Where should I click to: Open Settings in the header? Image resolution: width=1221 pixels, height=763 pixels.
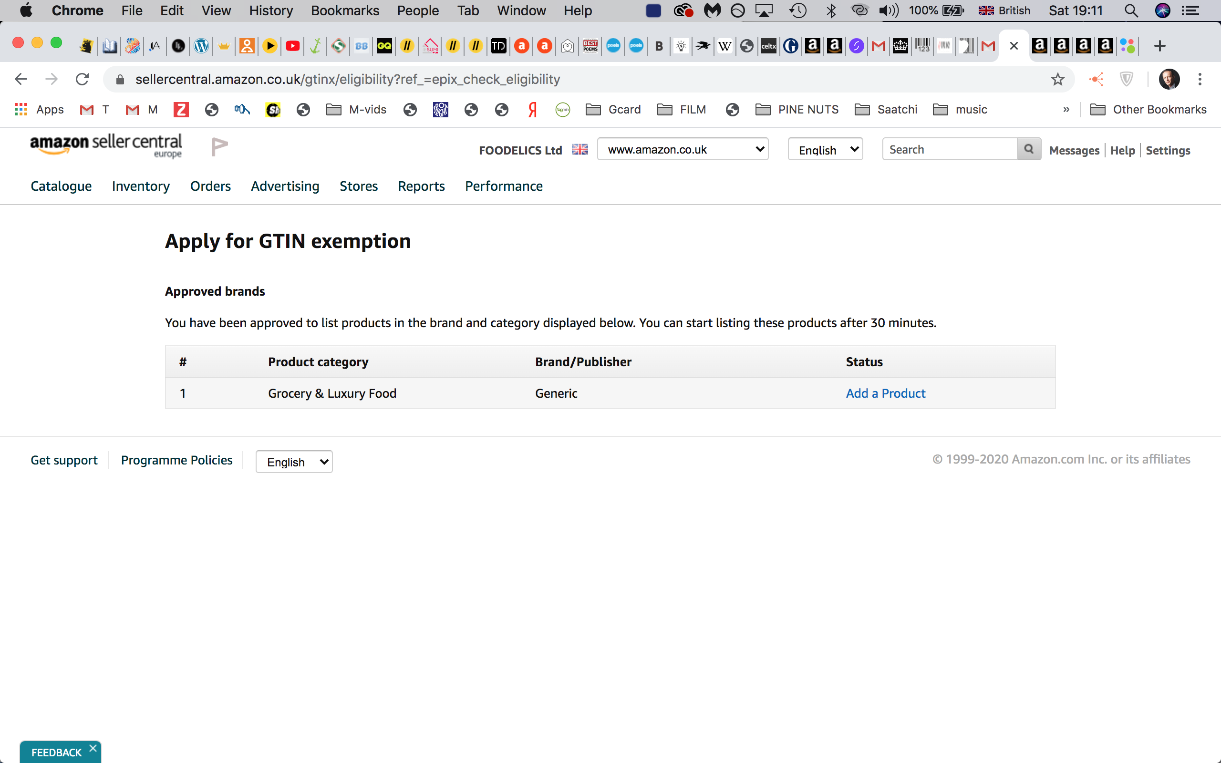click(x=1168, y=150)
